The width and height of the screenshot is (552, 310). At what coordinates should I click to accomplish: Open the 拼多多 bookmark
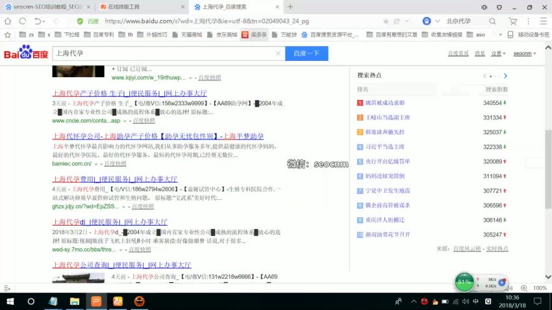coord(254,34)
